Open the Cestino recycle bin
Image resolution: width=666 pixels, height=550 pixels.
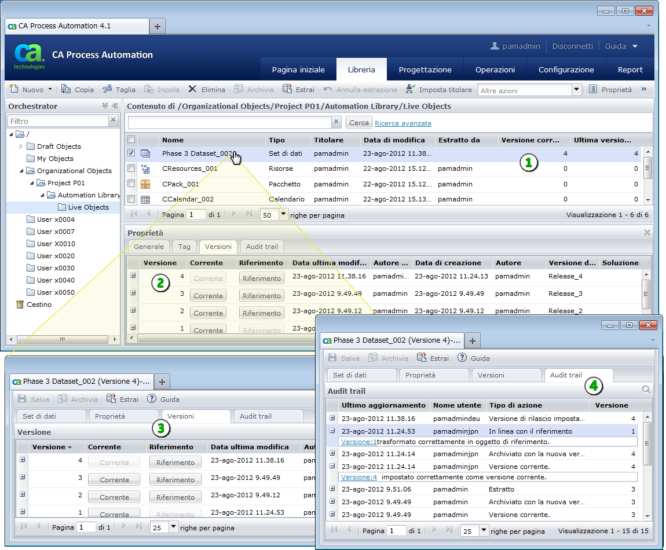pos(39,305)
